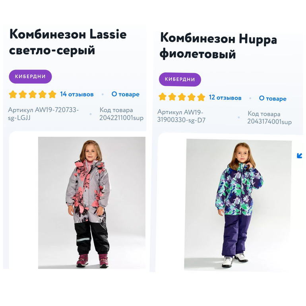This screenshot has height=306, width=306.
Task: Go to О товаре for Huppa overall
Action: coord(273,99)
